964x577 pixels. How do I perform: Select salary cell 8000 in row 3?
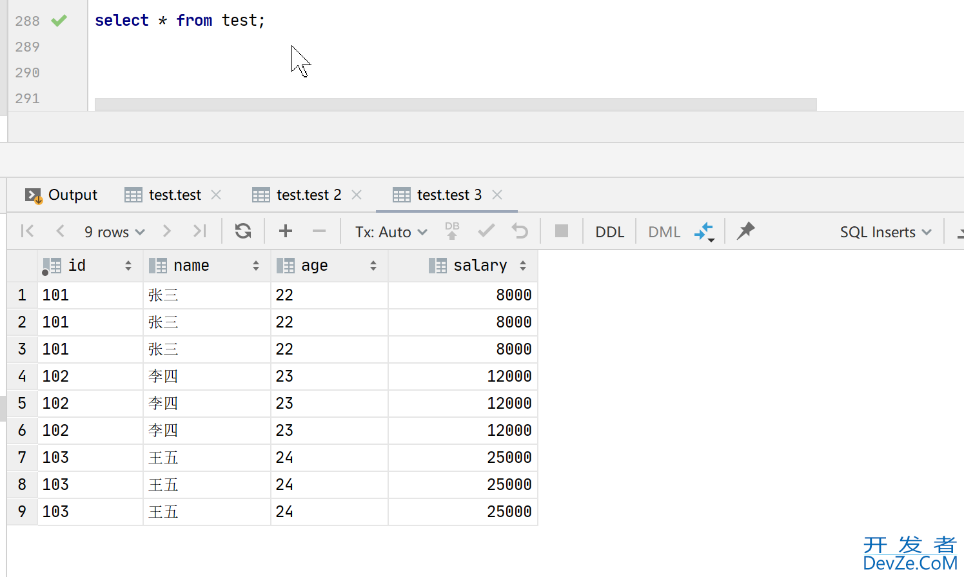[x=463, y=349]
